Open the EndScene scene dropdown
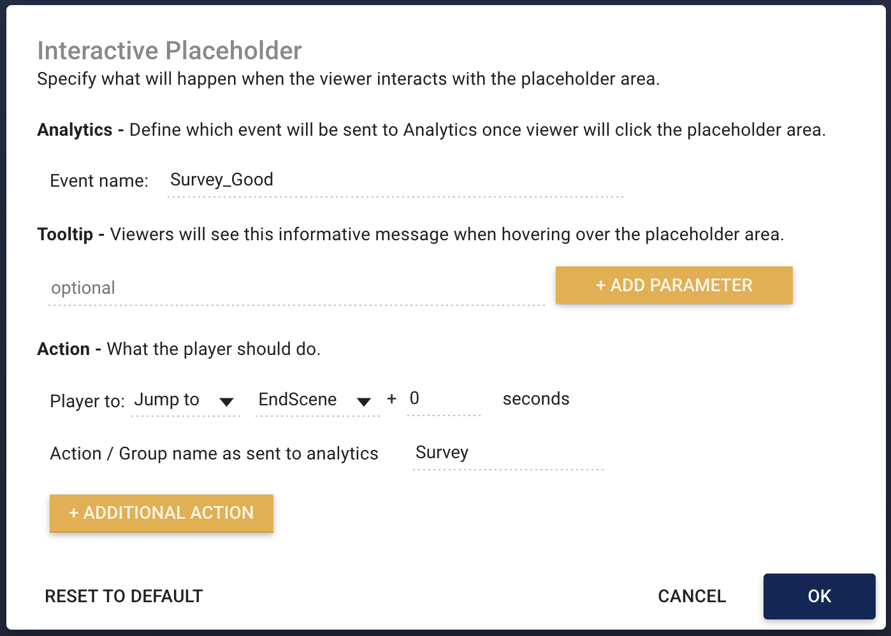 coord(298,400)
